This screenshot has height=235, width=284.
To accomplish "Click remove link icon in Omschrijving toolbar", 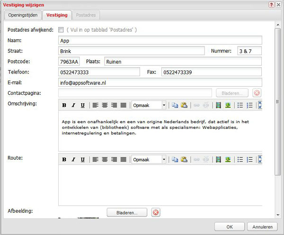I will 206,105.
